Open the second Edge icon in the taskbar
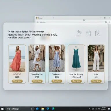111x111 pixels. (x=53, y=109)
